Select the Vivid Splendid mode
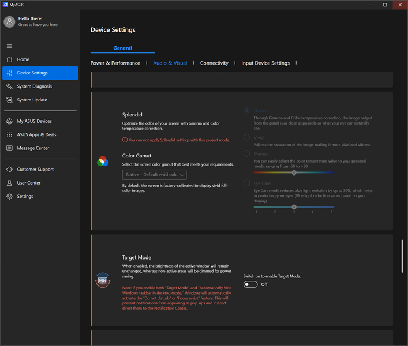The width and height of the screenshot is (408, 346). click(x=246, y=137)
